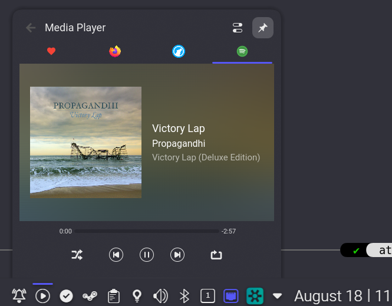Click the media player tray icon
This screenshot has width=392, height=306.
(43, 296)
